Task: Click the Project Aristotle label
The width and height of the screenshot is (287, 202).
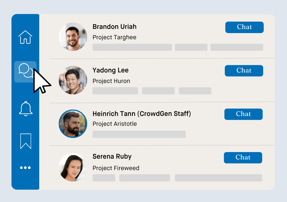Action: click(x=115, y=124)
